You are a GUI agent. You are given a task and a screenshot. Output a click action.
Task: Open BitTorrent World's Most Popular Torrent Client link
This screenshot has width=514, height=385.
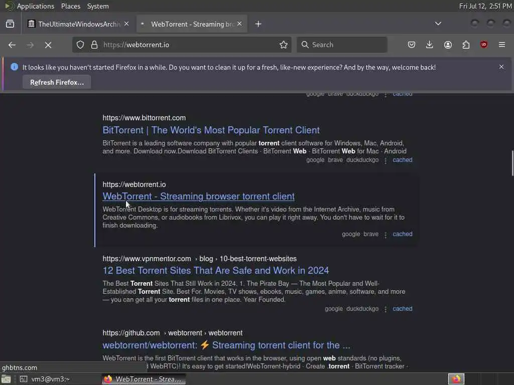tap(211, 130)
